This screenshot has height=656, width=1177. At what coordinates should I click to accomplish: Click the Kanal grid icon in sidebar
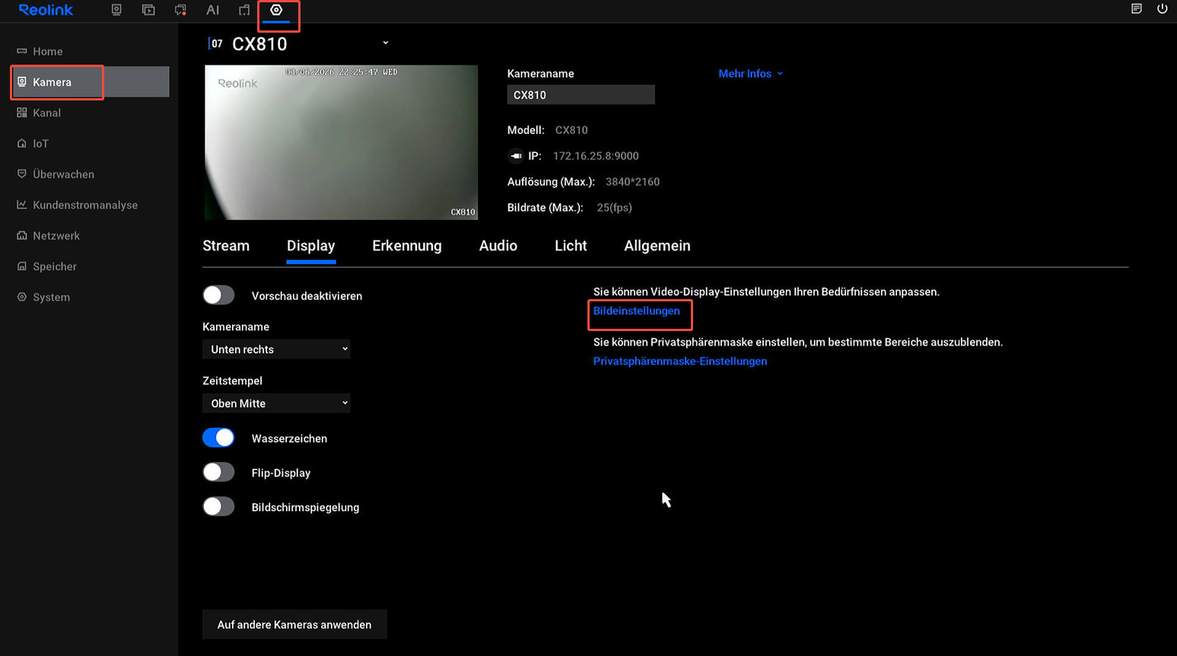point(21,113)
